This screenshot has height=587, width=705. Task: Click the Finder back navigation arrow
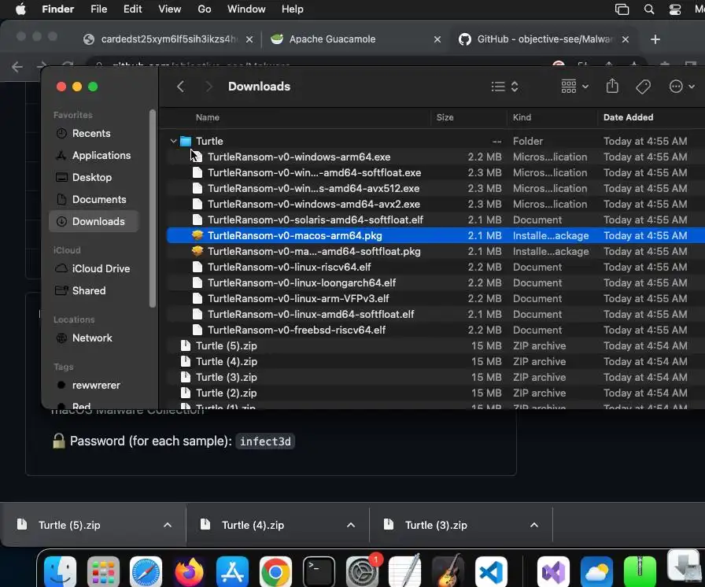[180, 87]
